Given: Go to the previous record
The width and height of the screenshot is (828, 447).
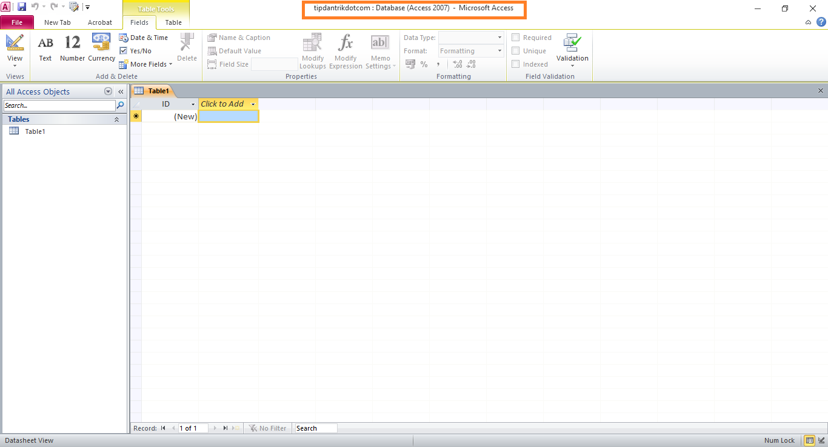Looking at the screenshot, I should click(x=173, y=428).
